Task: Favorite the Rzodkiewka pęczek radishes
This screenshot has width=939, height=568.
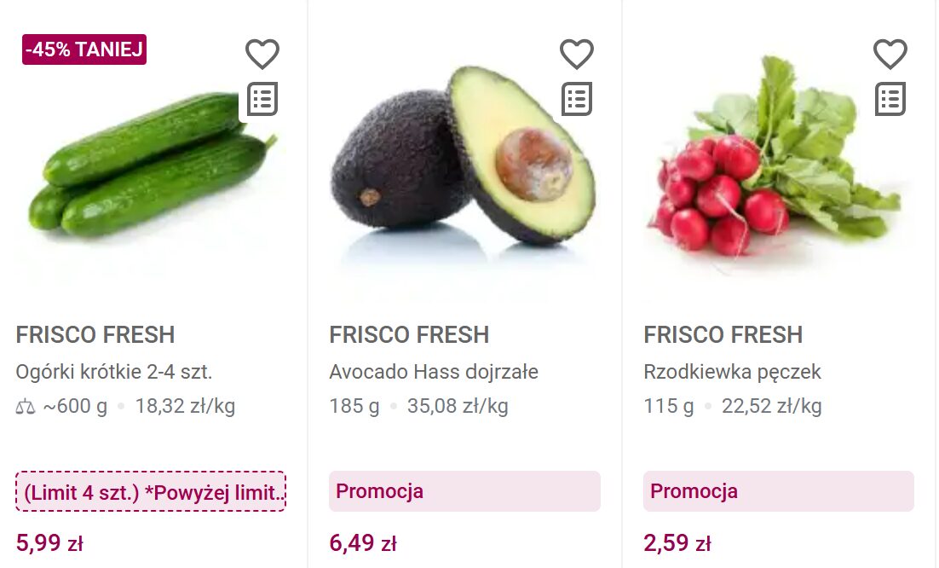Action: click(x=890, y=55)
